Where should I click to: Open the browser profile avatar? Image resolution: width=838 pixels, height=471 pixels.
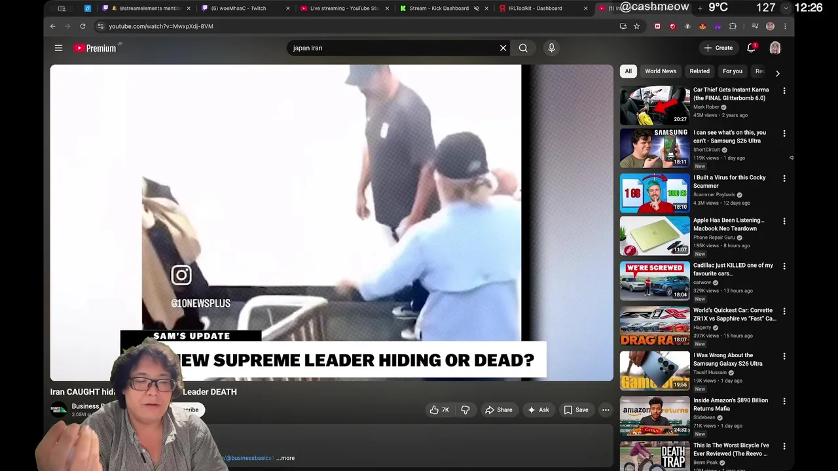coord(770,26)
